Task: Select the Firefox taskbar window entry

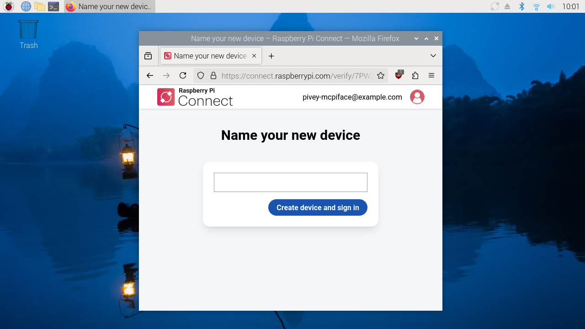Action: click(x=110, y=6)
